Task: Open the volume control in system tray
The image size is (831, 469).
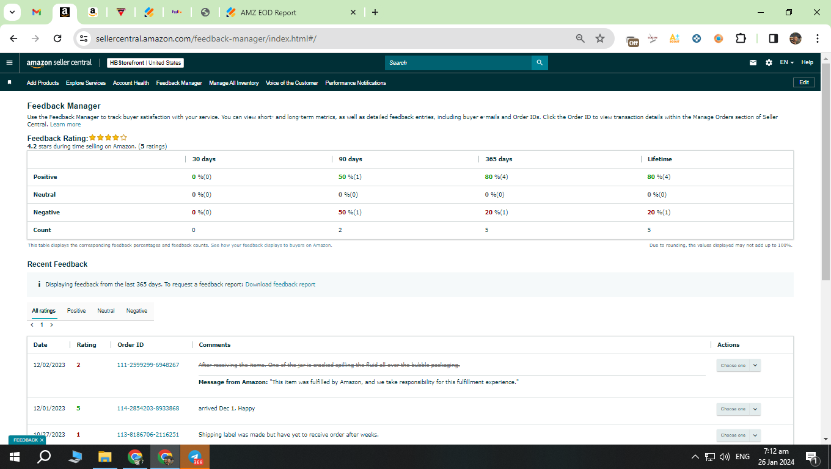Action: tap(725, 457)
